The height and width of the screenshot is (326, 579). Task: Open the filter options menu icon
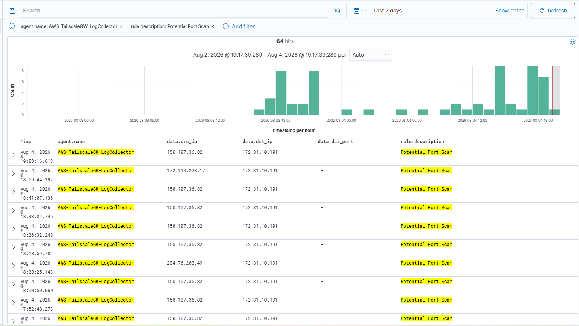(x=12, y=26)
